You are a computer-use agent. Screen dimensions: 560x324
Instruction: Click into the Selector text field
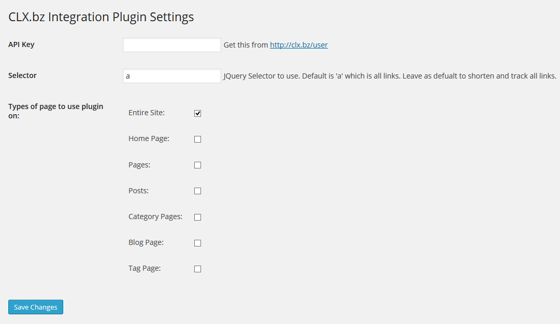click(x=172, y=76)
